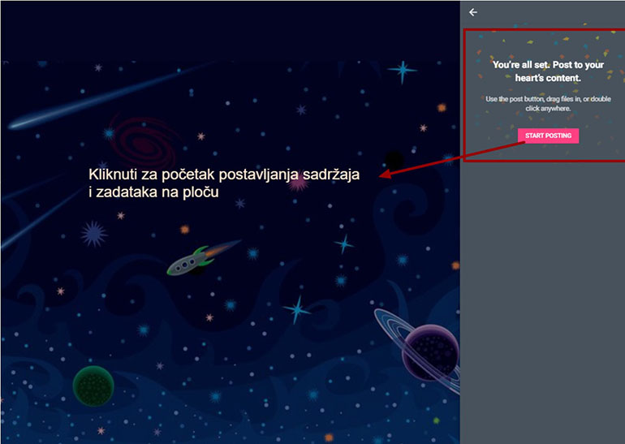Click the back arrow icon
The width and height of the screenshot is (625, 444).
(x=473, y=12)
